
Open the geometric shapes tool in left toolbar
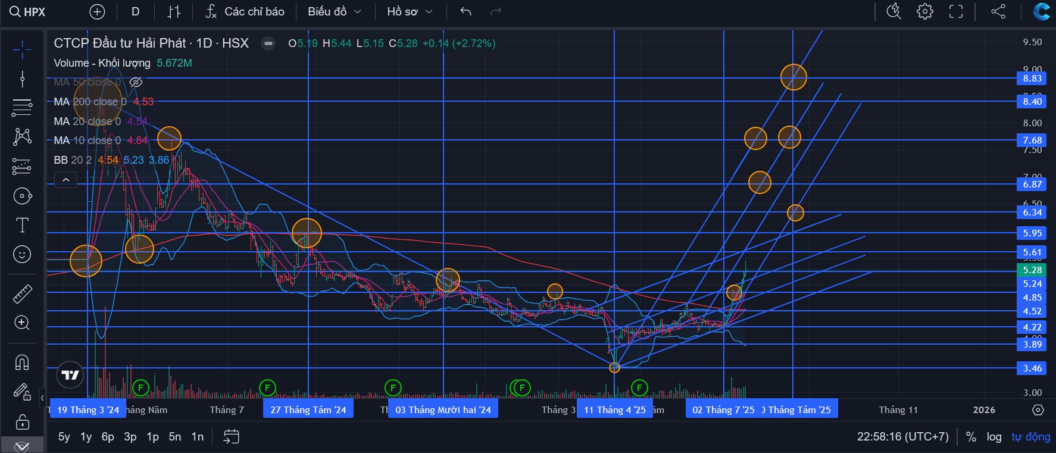tap(22, 196)
